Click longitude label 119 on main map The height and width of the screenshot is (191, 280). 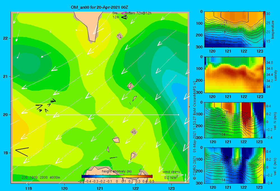pos(29,188)
